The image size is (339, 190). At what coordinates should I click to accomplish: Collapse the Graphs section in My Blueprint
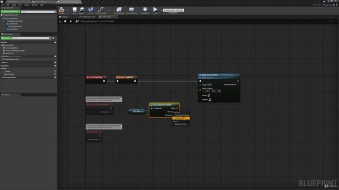1,42
